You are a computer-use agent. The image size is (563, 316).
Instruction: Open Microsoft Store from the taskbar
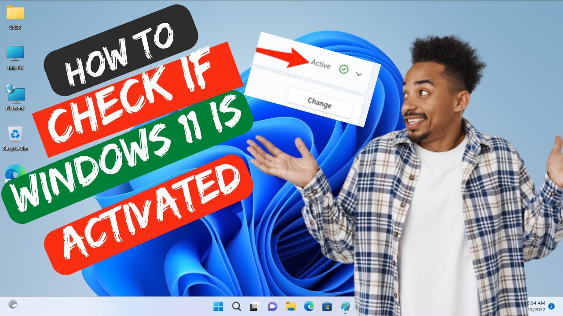coord(327,306)
